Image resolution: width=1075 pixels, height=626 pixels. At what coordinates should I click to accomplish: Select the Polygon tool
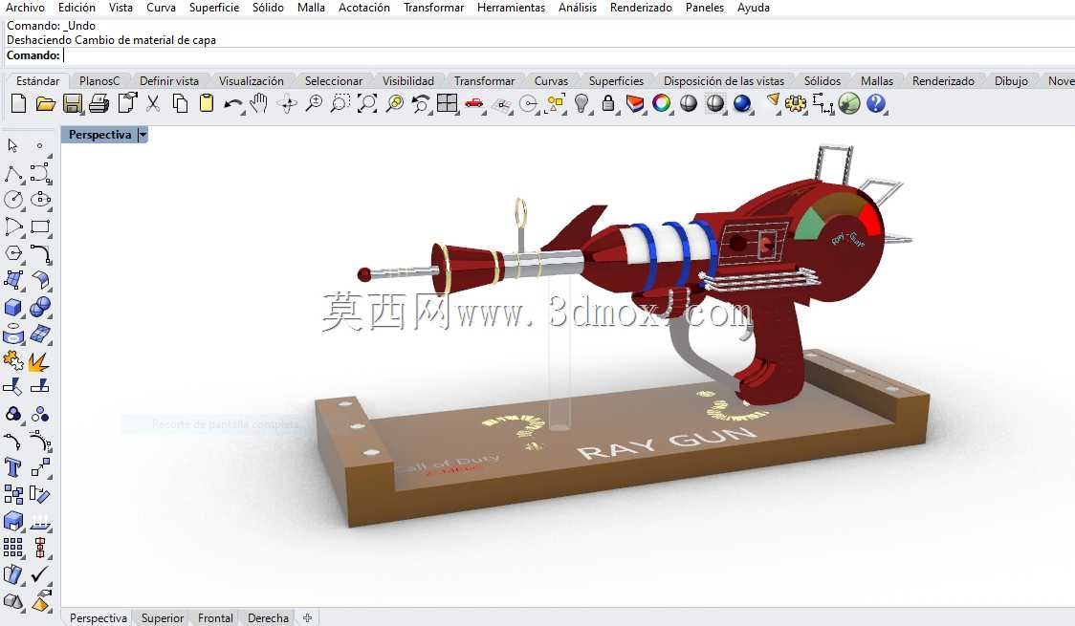[x=13, y=253]
